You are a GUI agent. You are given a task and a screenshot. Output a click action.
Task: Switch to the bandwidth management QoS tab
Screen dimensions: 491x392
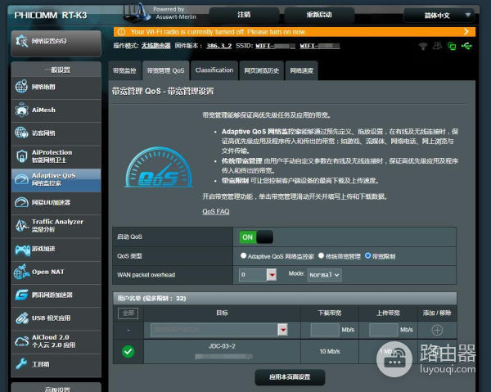165,70
